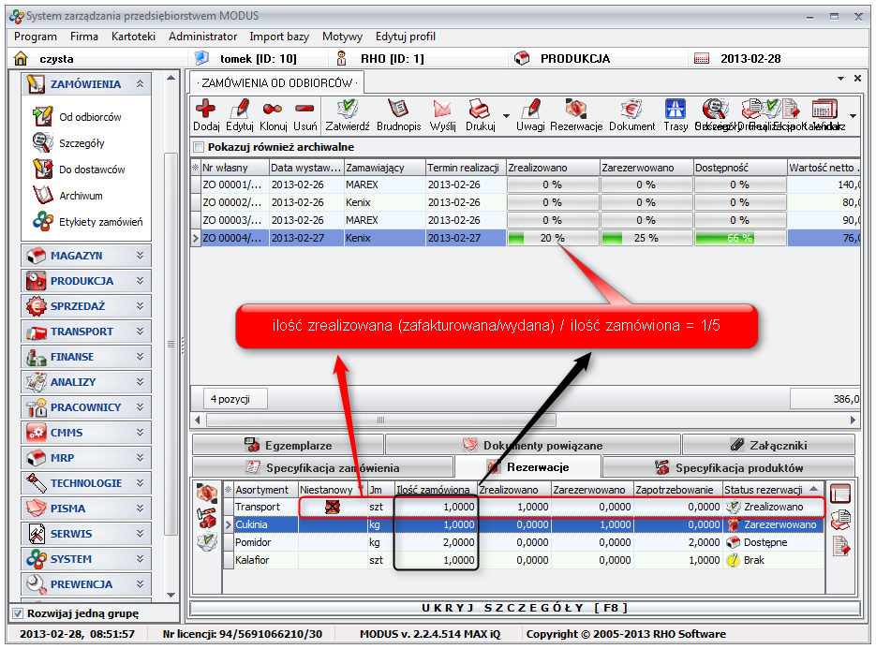Open the Kartoteki menu
This screenshot has width=876, height=649.
coord(132,37)
